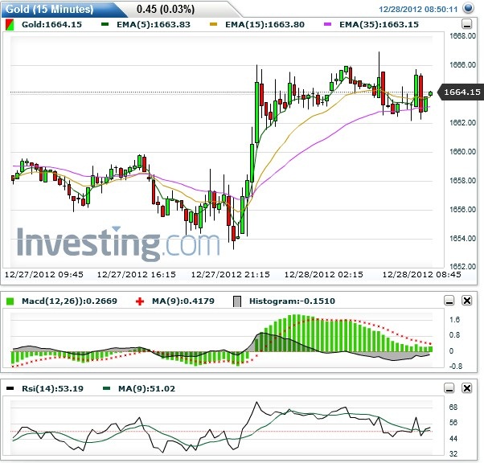Click the 12/27/2012 16:15 axis label

[x=137, y=274]
